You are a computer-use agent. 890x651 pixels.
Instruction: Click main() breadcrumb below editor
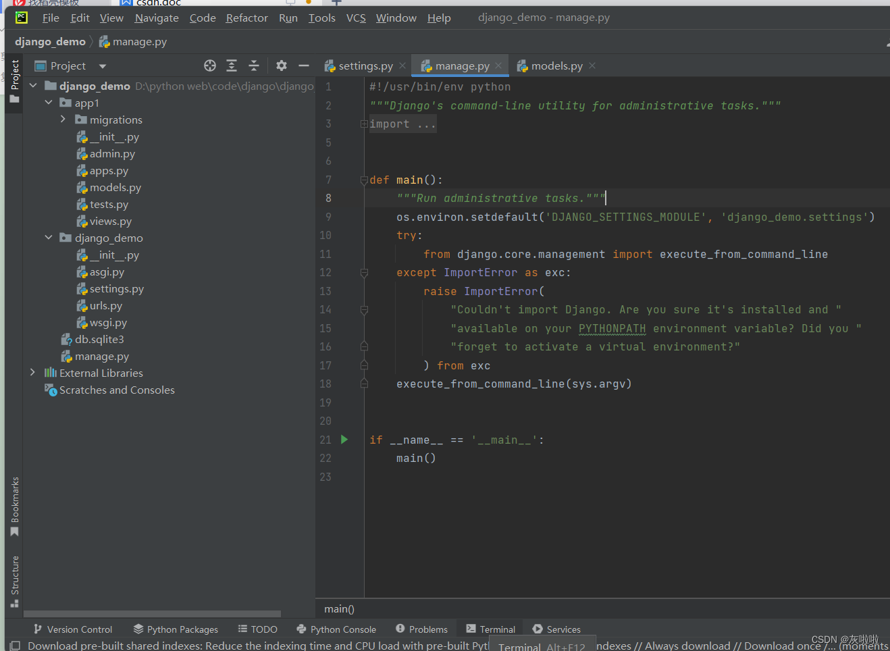[339, 609]
